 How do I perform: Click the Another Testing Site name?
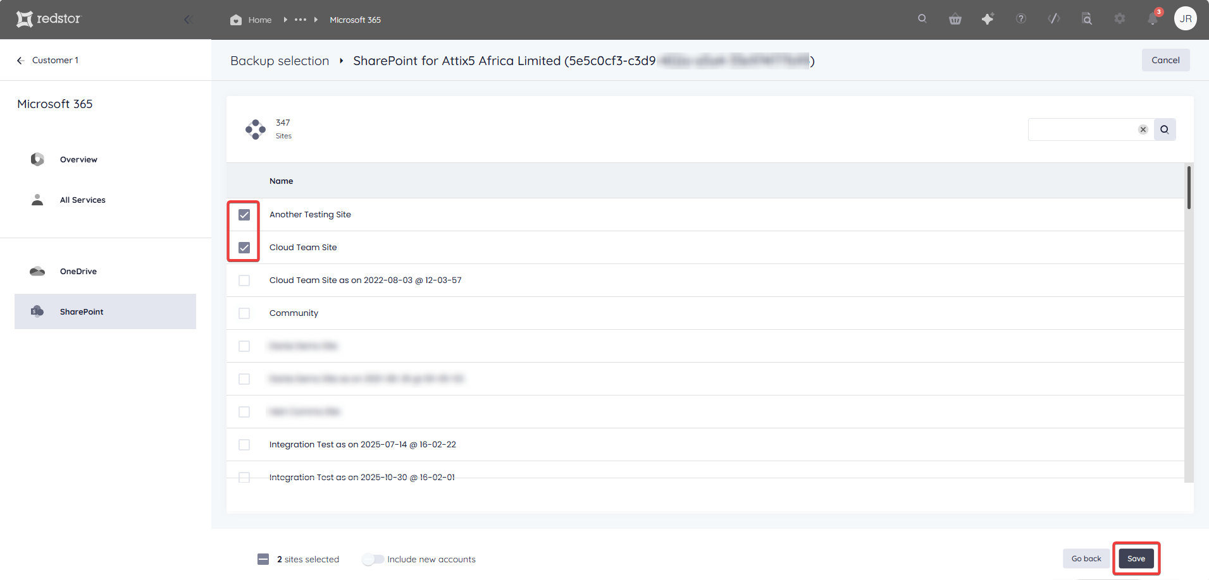point(310,214)
